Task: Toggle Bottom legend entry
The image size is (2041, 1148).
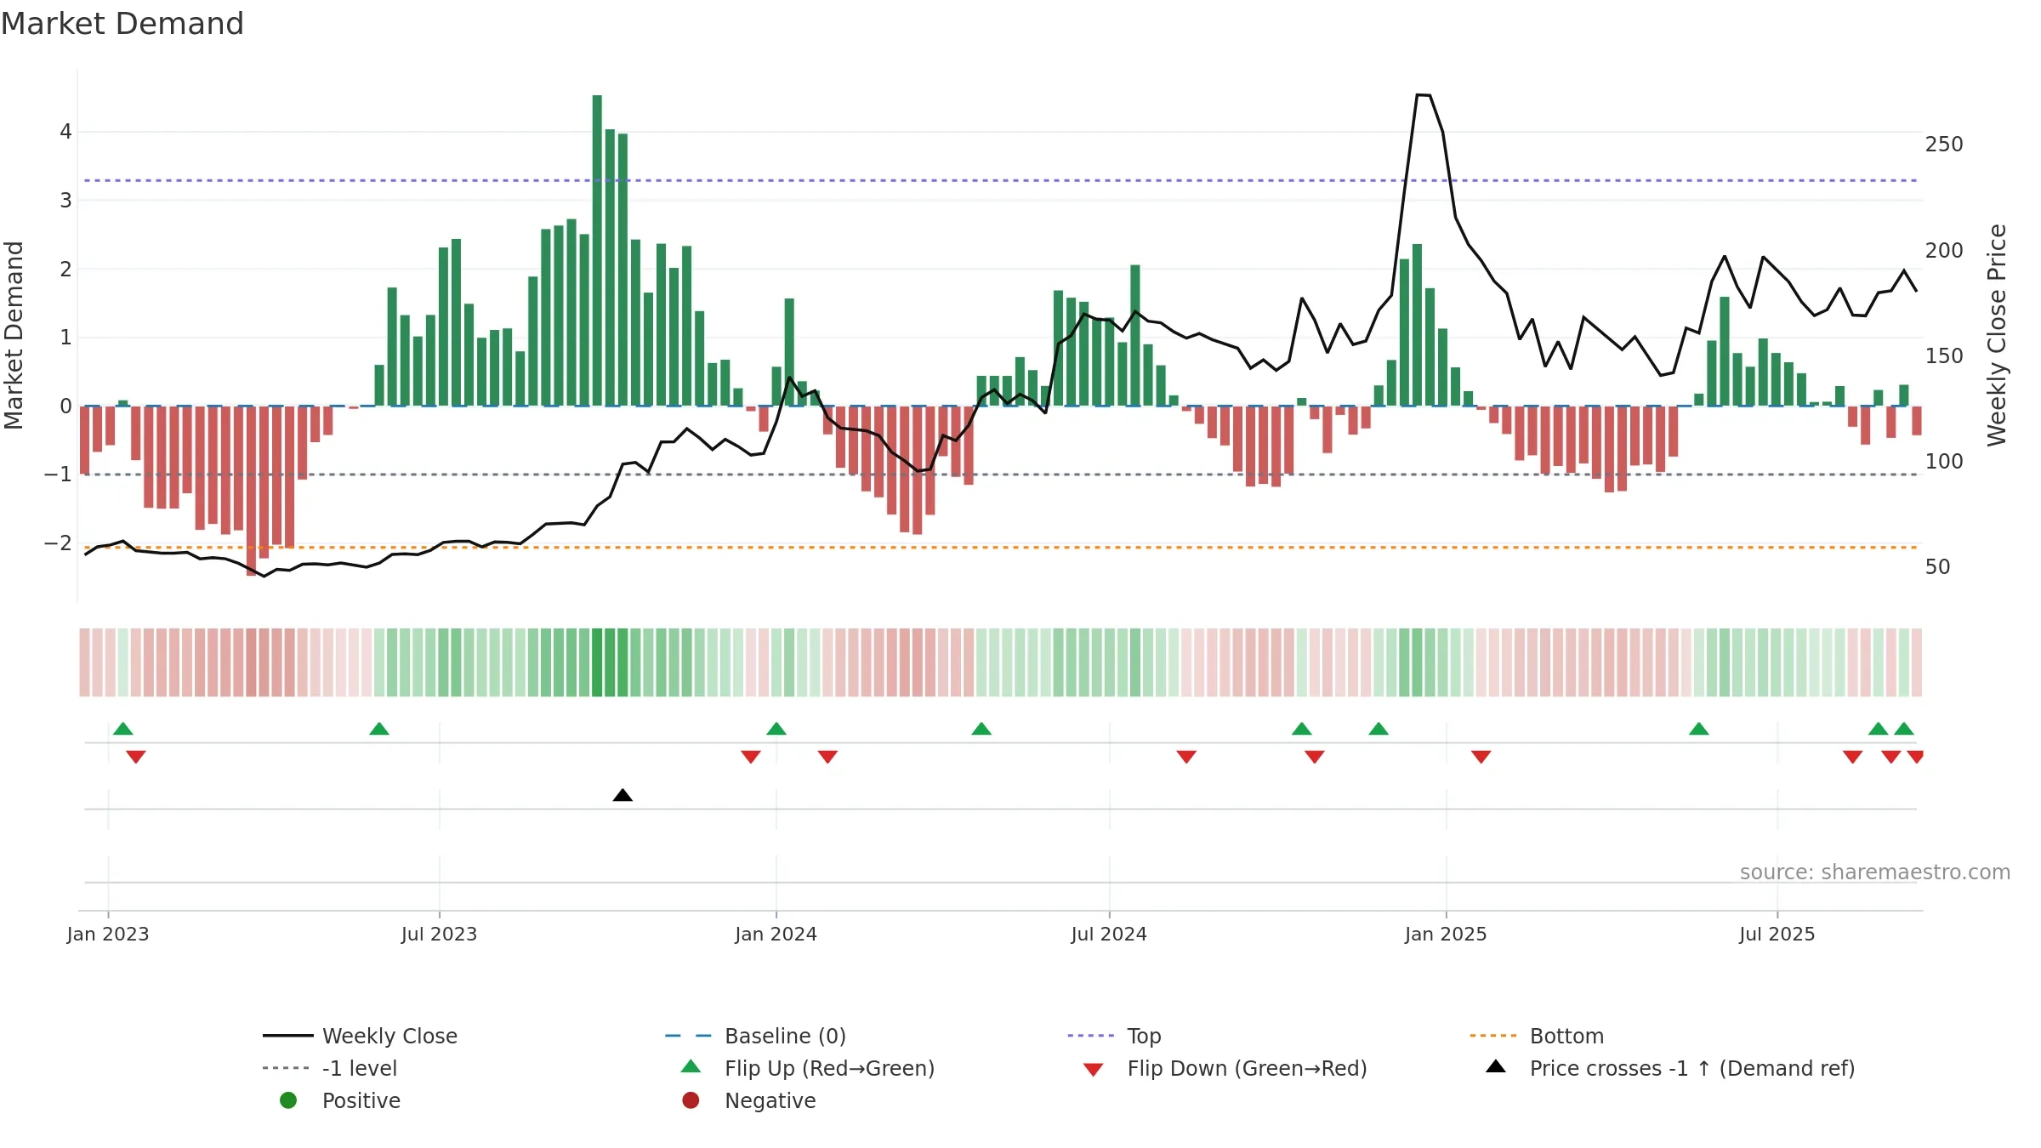Action: coord(1537,1036)
